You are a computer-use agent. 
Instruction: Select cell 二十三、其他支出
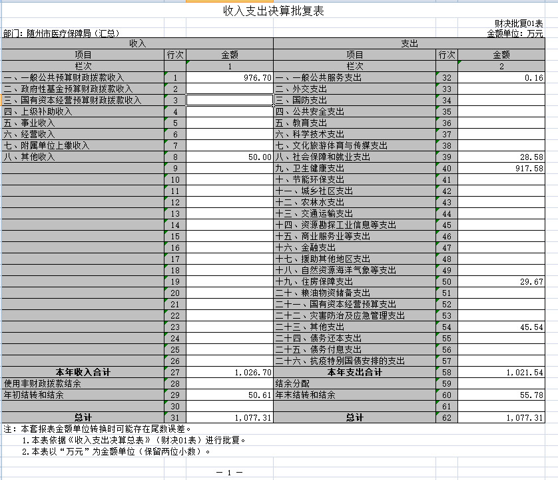[x=354, y=327]
